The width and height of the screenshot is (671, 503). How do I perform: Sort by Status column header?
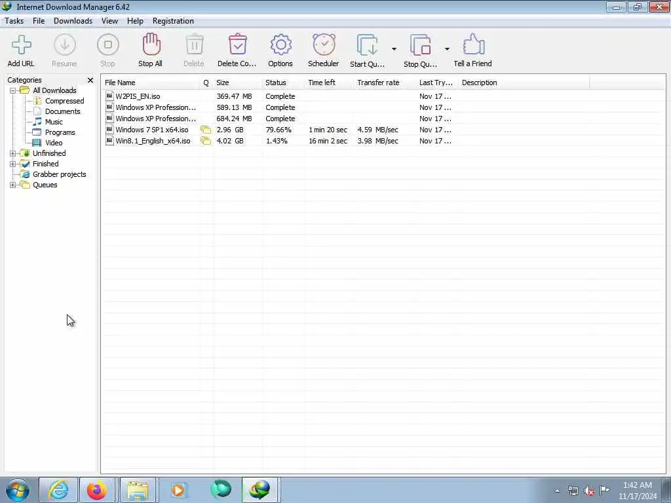click(x=284, y=83)
